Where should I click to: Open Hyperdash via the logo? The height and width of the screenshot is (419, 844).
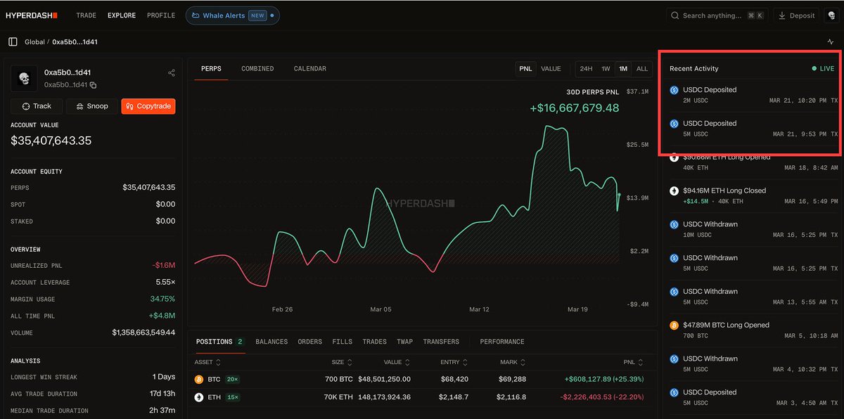pos(31,15)
